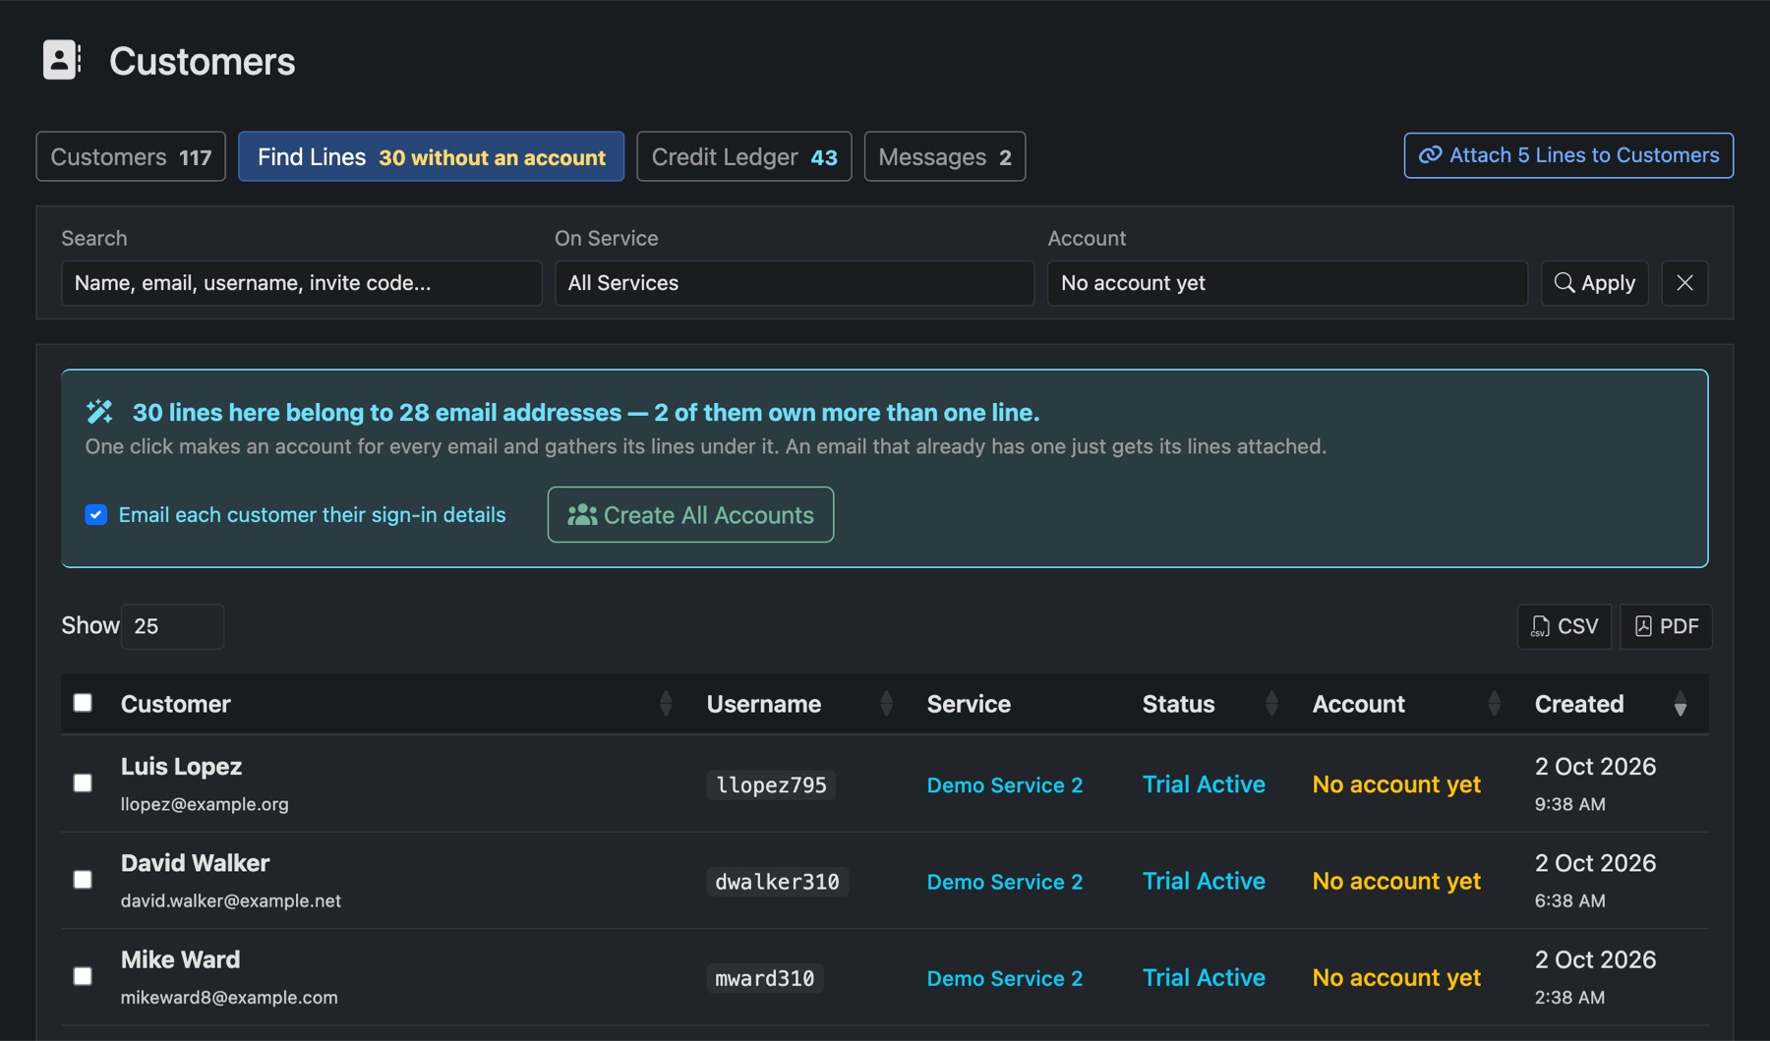The image size is (1770, 1041).
Task: Click mikeward8@example.com email
Action: coord(229,997)
